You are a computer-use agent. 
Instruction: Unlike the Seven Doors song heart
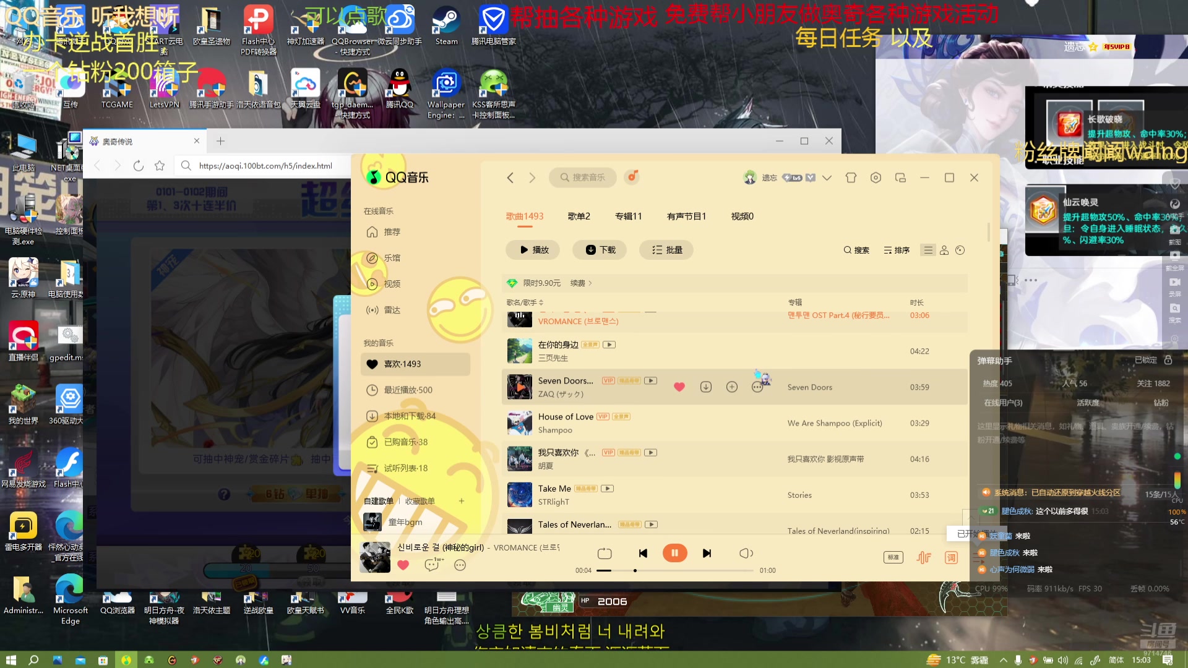click(679, 387)
